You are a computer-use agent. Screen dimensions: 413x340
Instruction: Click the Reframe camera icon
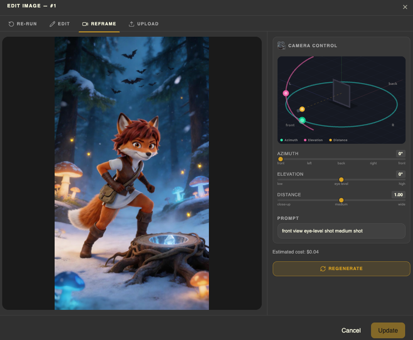tap(85, 24)
